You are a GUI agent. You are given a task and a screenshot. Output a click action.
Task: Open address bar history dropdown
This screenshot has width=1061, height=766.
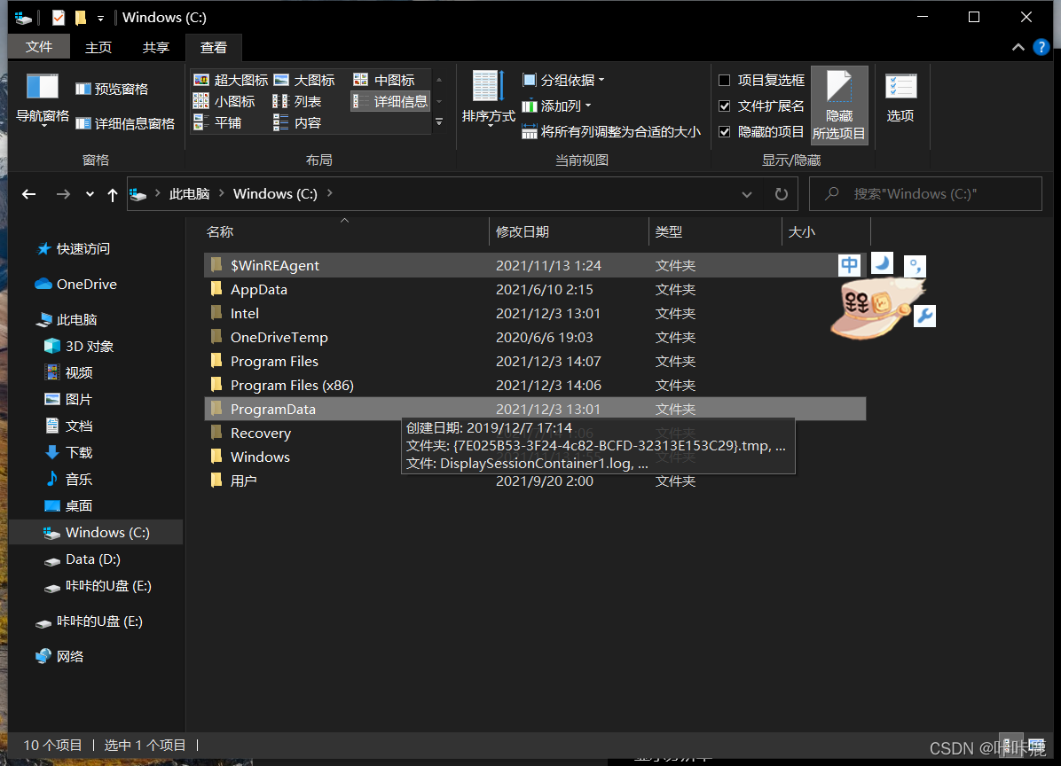tap(746, 194)
